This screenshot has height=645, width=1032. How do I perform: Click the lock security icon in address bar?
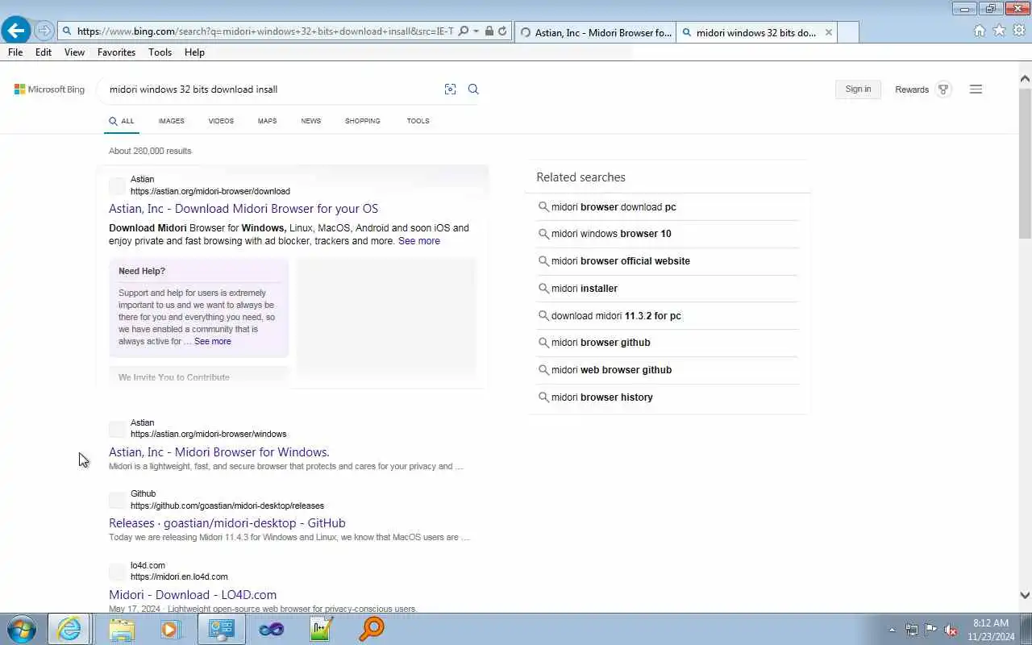coord(489,31)
